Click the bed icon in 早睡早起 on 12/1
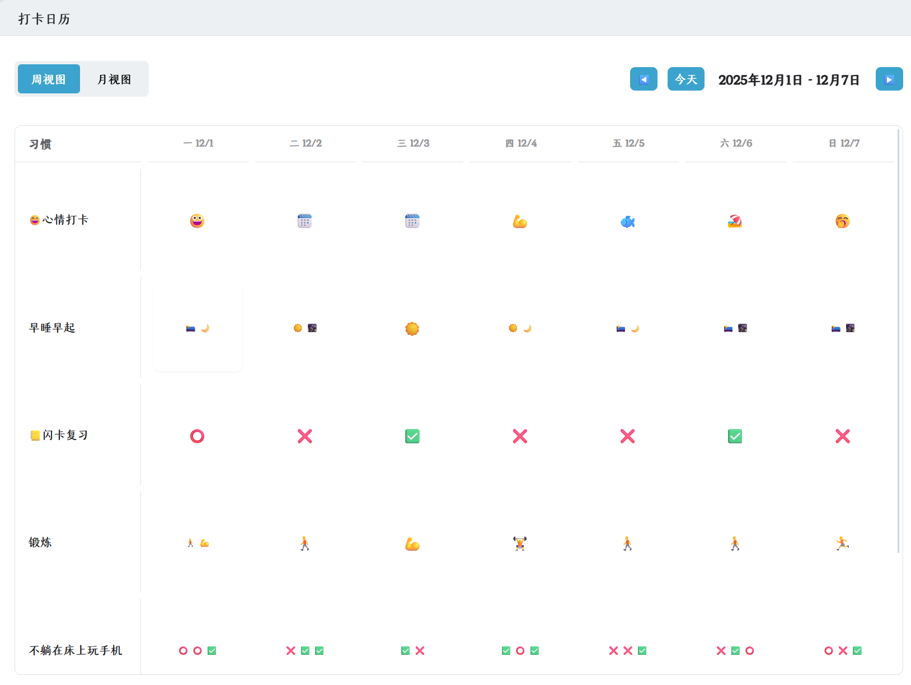The image size is (911, 685). tap(191, 328)
